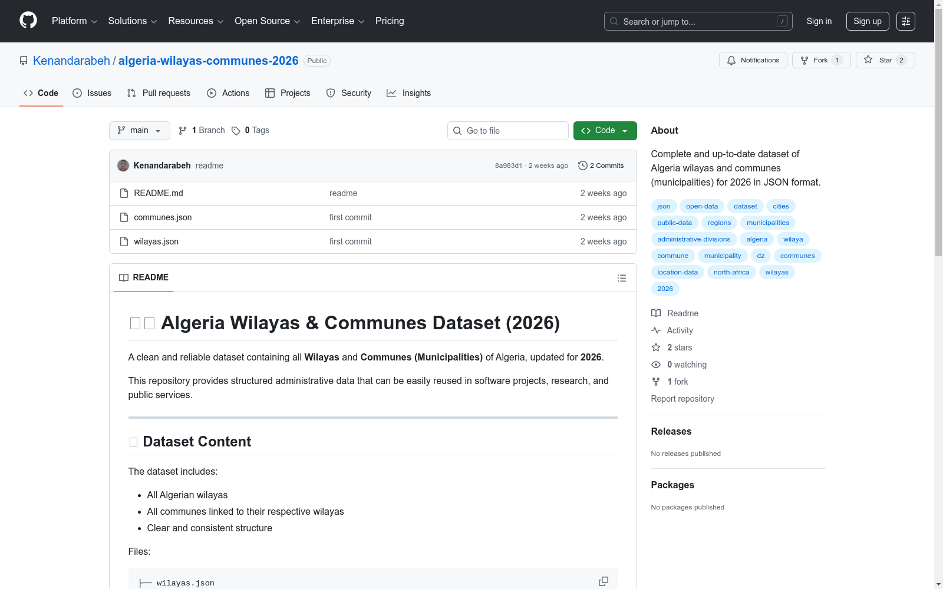This screenshot has width=943, height=589.
Task: Click the README.md file icon
Action: [124, 193]
